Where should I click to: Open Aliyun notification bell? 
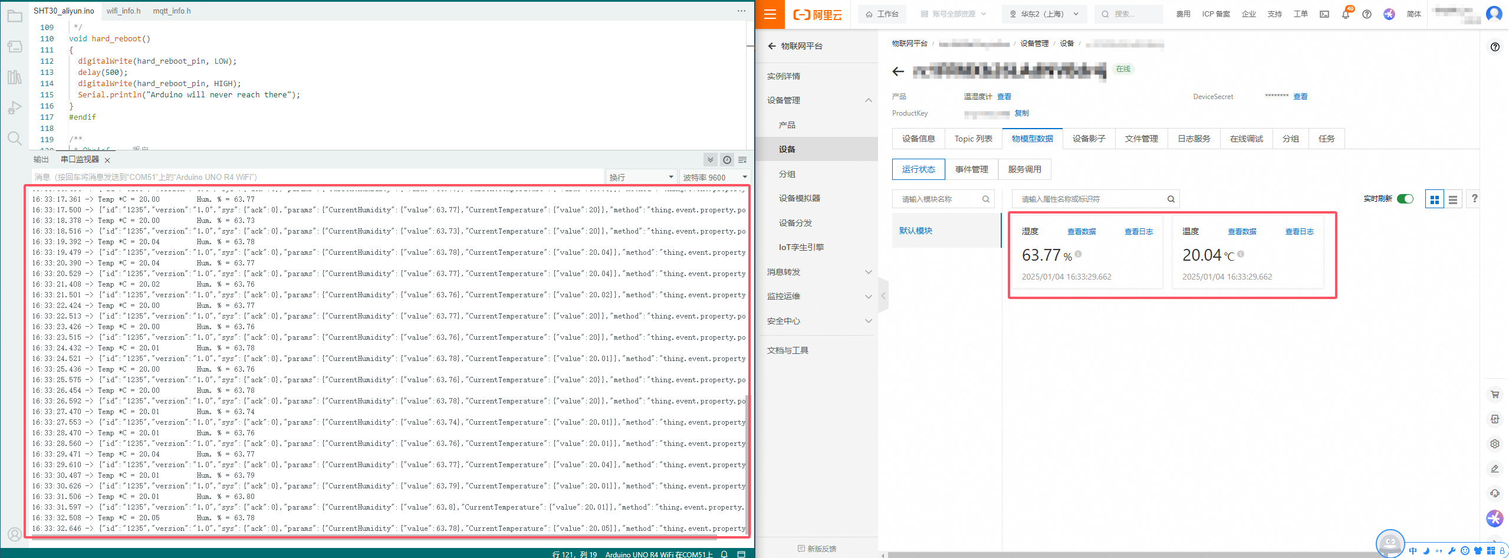tap(1345, 14)
